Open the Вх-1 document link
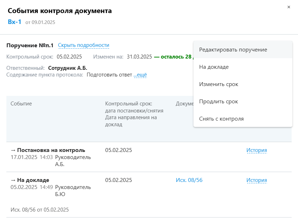This screenshot has height=220, width=298. [x=14, y=22]
